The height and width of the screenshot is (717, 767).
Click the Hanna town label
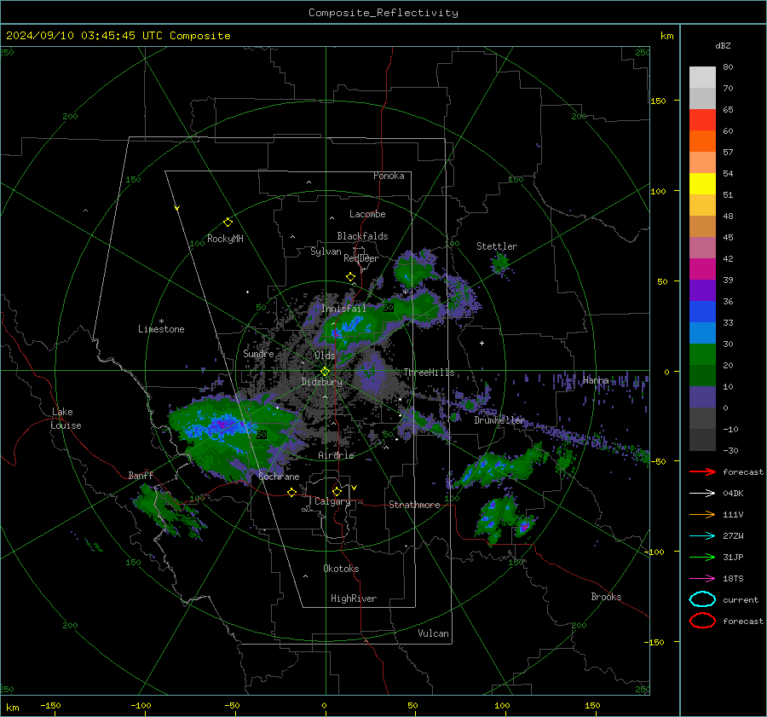click(x=596, y=380)
